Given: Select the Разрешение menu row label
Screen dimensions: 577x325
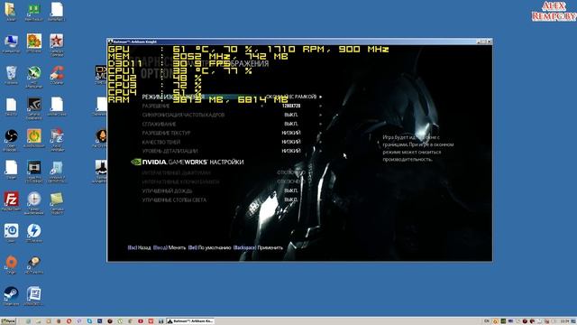Looking at the screenshot, I should click(x=156, y=106).
